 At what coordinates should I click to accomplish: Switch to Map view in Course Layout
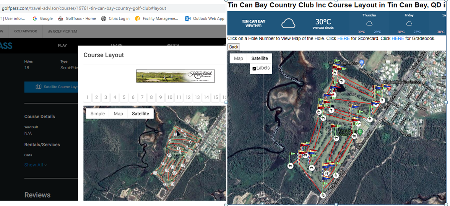(118, 114)
